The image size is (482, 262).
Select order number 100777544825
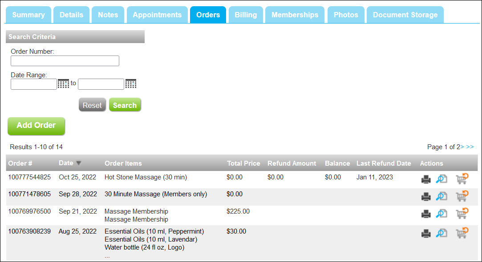pyautogui.click(x=29, y=177)
